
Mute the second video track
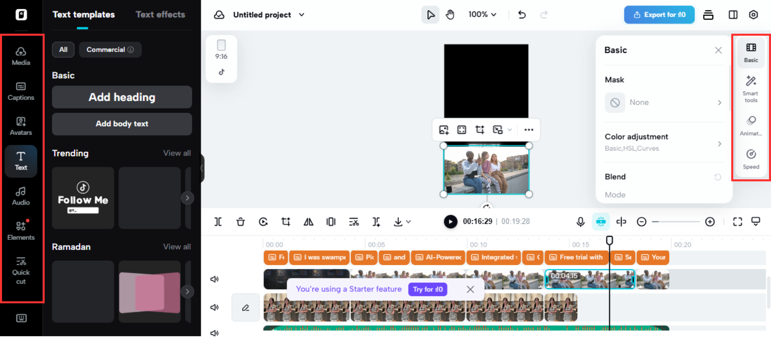pyautogui.click(x=214, y=307)
